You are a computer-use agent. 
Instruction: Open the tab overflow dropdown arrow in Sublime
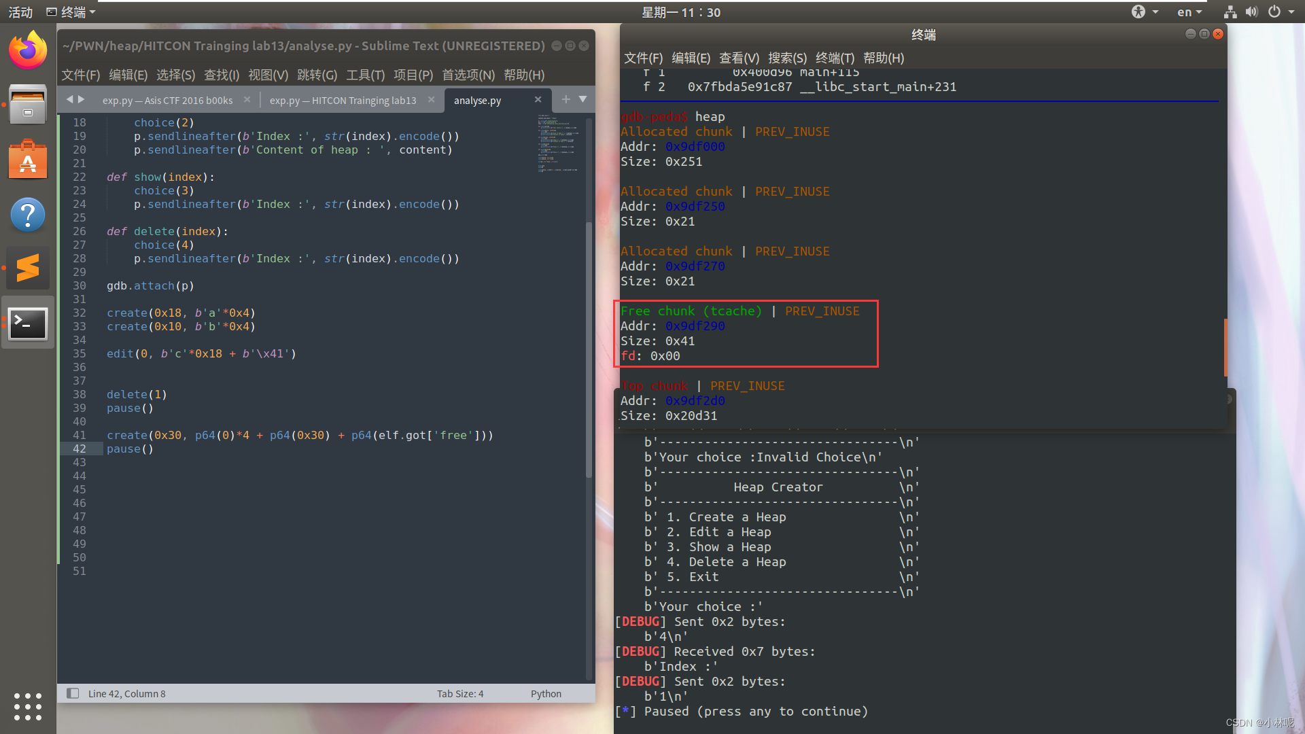(x=583, y=99)
